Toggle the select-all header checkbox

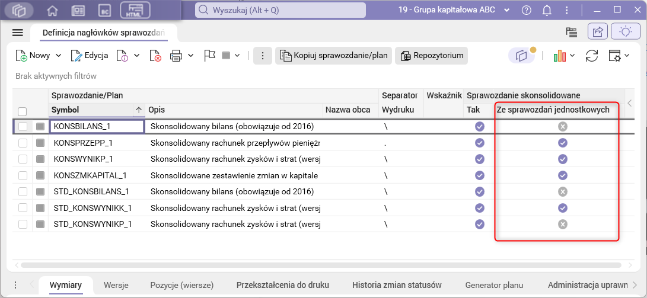click(23, 112)
